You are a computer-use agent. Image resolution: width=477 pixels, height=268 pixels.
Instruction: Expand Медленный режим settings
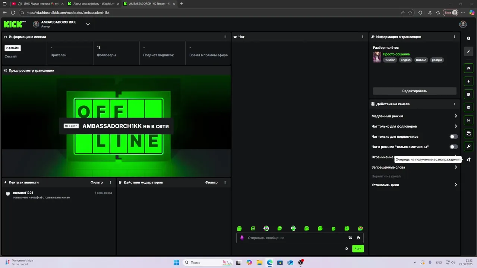point(414,116)
